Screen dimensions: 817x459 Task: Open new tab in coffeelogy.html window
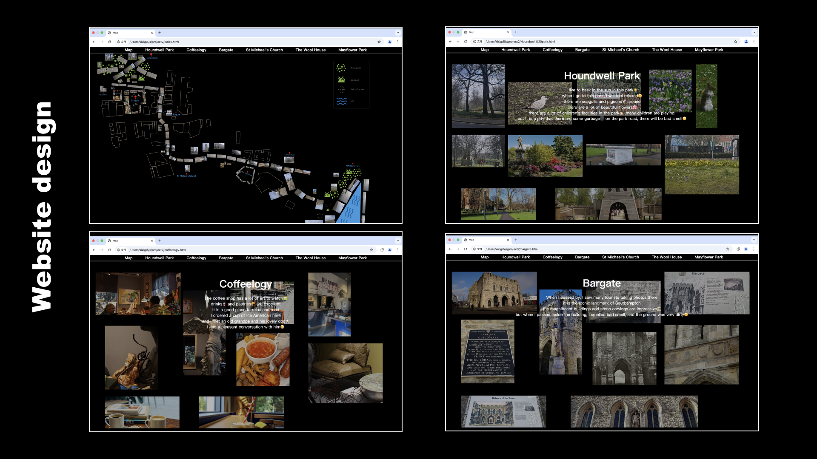click(x=160, y=241)
